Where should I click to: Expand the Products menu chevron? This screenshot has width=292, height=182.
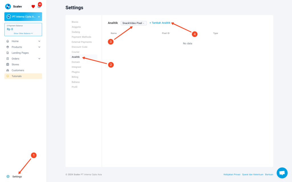tap(39, 47)
